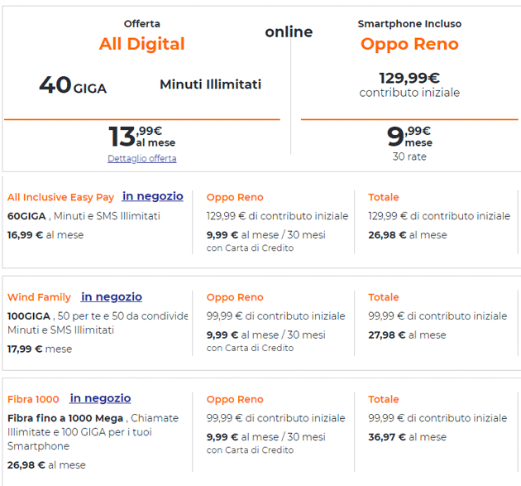
Task: Click the online label at top
Action: point(289,32)
